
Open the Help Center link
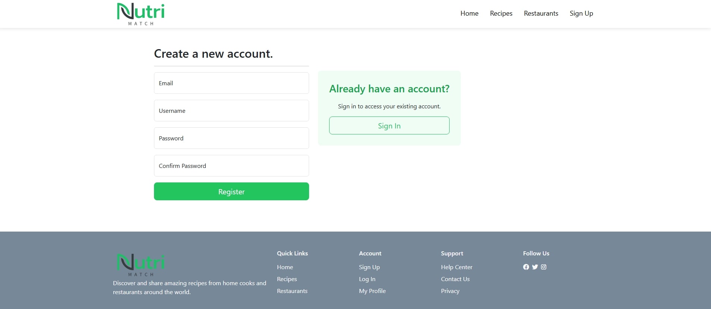click(456, 267)
